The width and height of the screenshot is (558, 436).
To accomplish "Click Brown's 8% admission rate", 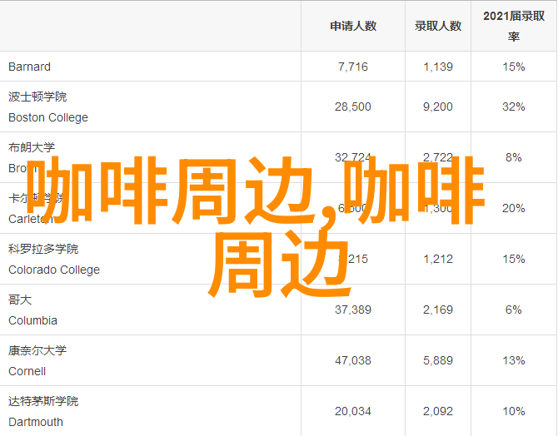I will pyautogui.click(x=514, y=157).
